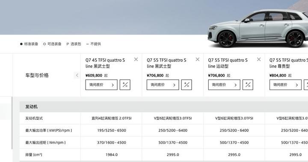This screenshot has width=308, height=162.
Task: Click cell 直列4缸涡轮增压 2.0TFSI
Action: pos(111,118)
